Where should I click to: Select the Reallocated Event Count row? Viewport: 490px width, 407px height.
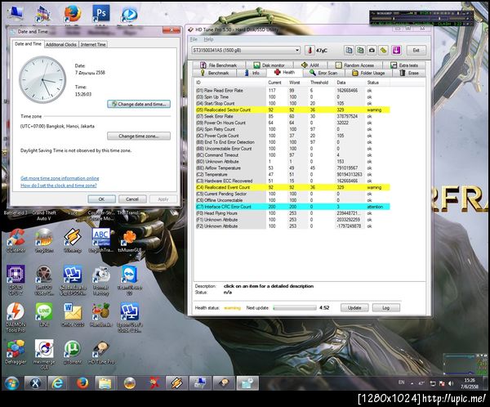[292, 187]
